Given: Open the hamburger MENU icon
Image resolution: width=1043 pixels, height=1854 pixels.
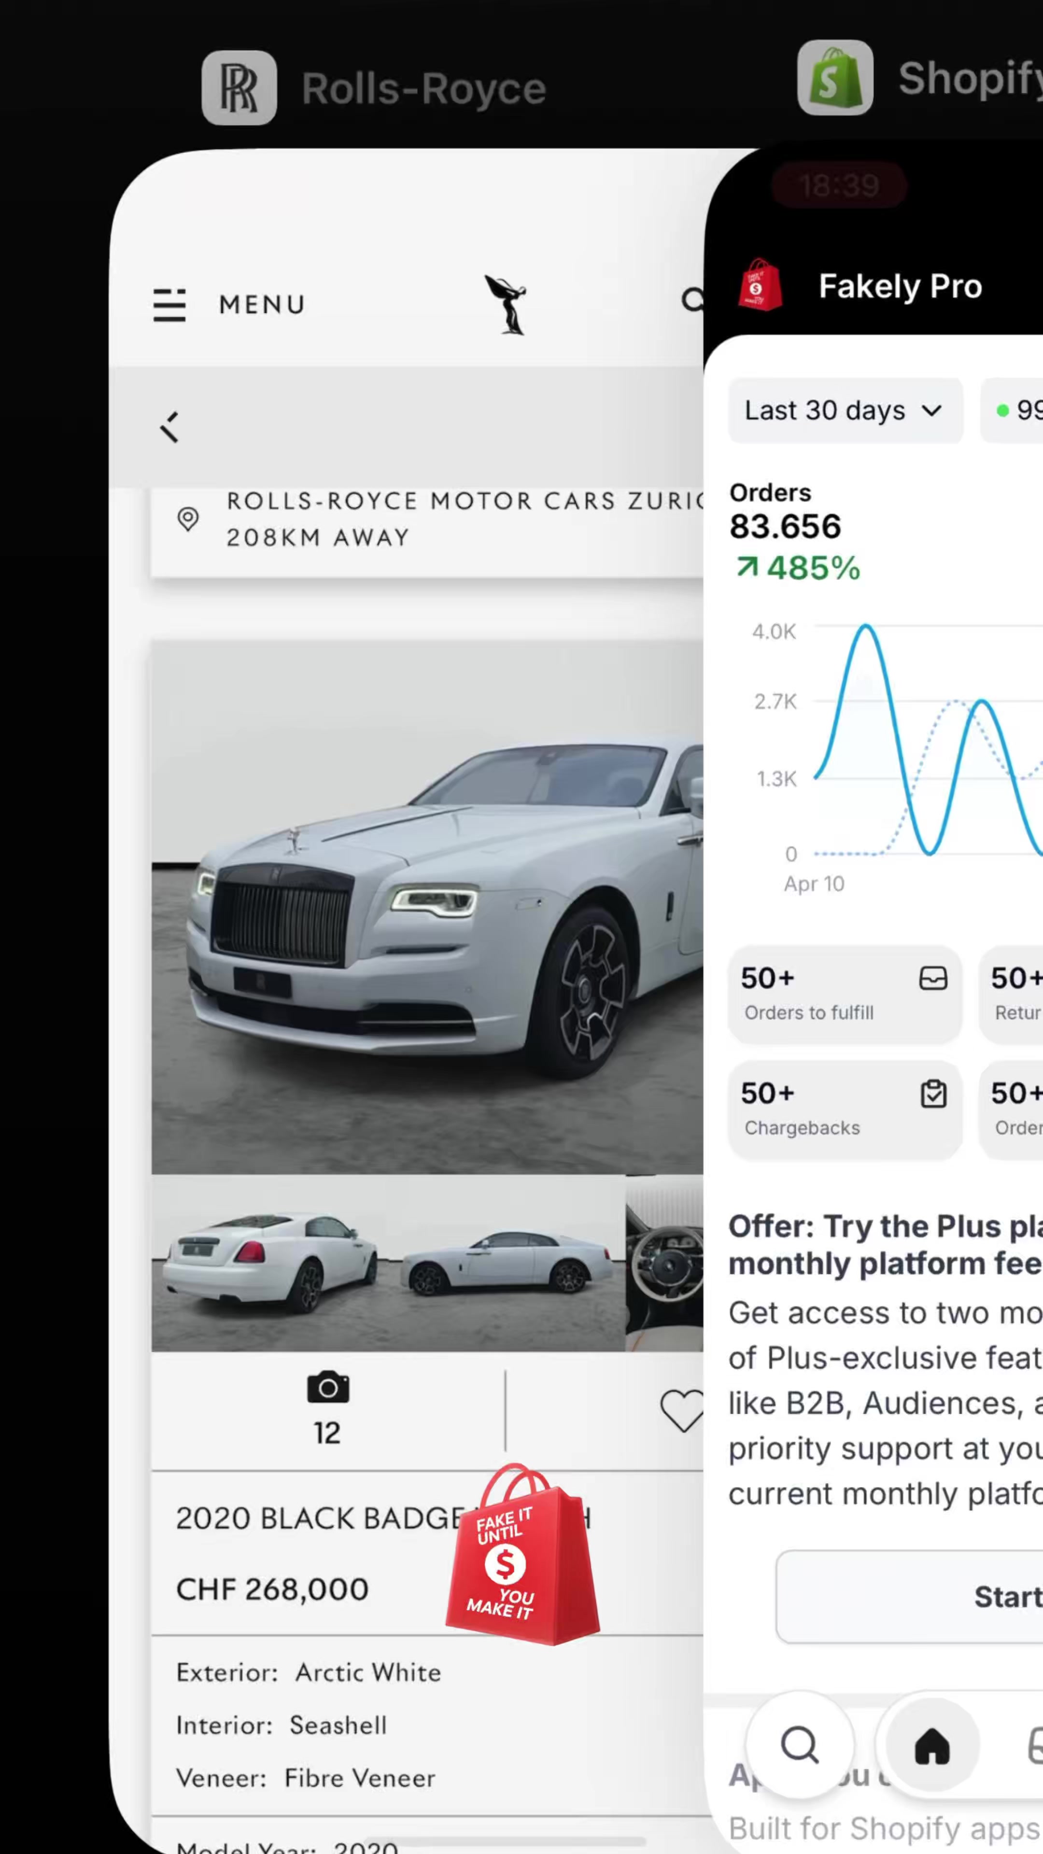Looking at the screenshot, I should pos(170,305).
